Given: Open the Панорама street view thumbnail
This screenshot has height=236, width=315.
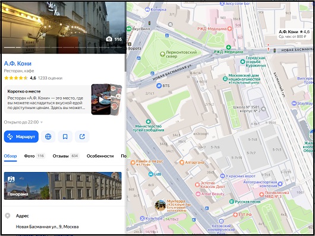Looking at the screenshot, I should pyautogui.click(x=62, y=186).
